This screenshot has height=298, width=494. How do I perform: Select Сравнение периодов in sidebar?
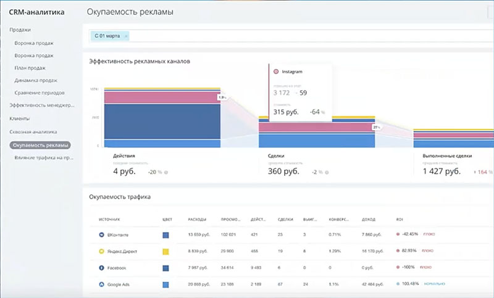[x=40, y=93]
